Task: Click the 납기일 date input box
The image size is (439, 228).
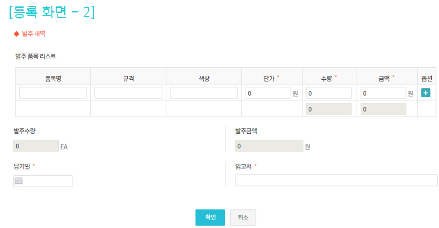Action: click(x=47, y=181)
